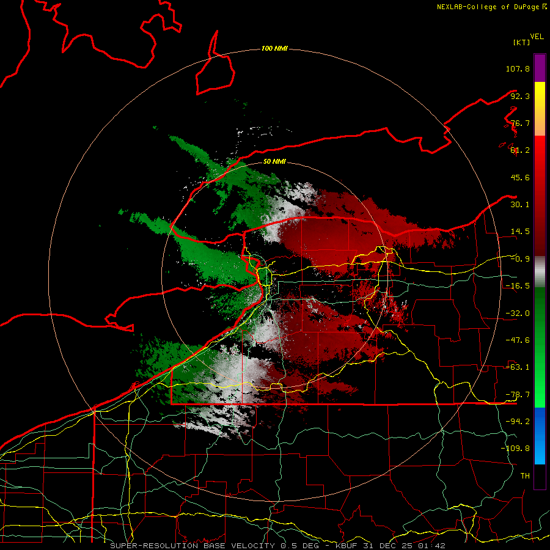550x550 pixels.
Task: Click the 14.5 legend value
Action: click(x=520, y=232)
